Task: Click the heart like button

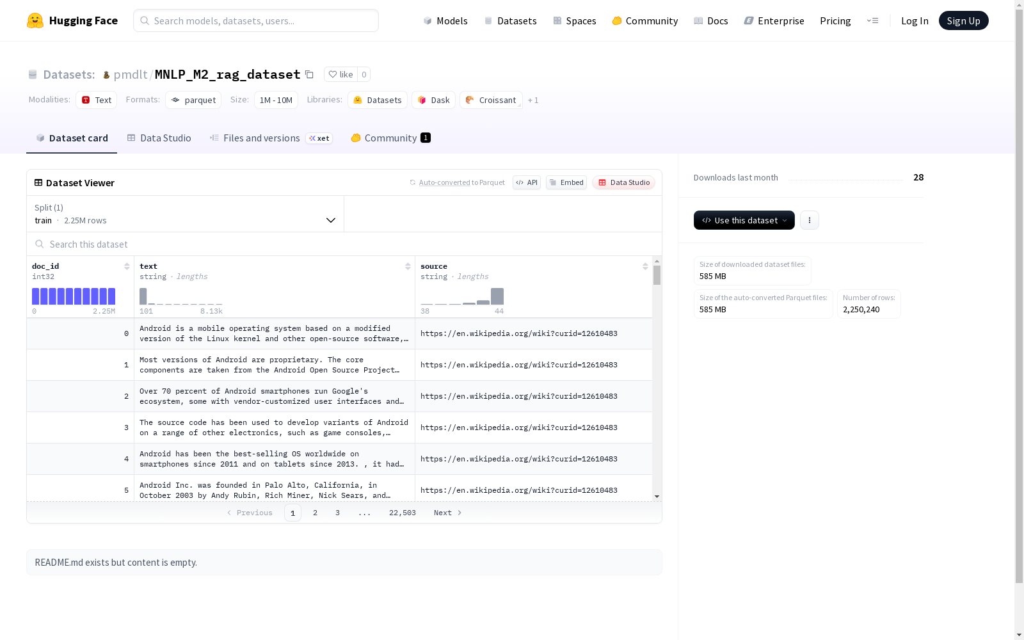Action: tap(340, 74)
